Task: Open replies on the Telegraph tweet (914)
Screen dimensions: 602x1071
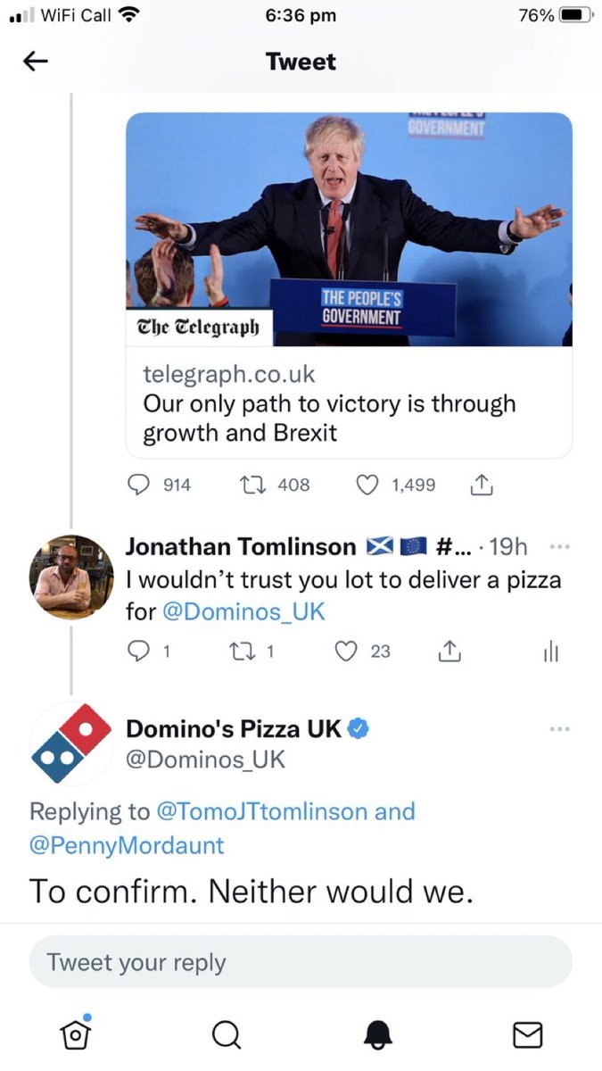Action: click(x=160, y=485)
